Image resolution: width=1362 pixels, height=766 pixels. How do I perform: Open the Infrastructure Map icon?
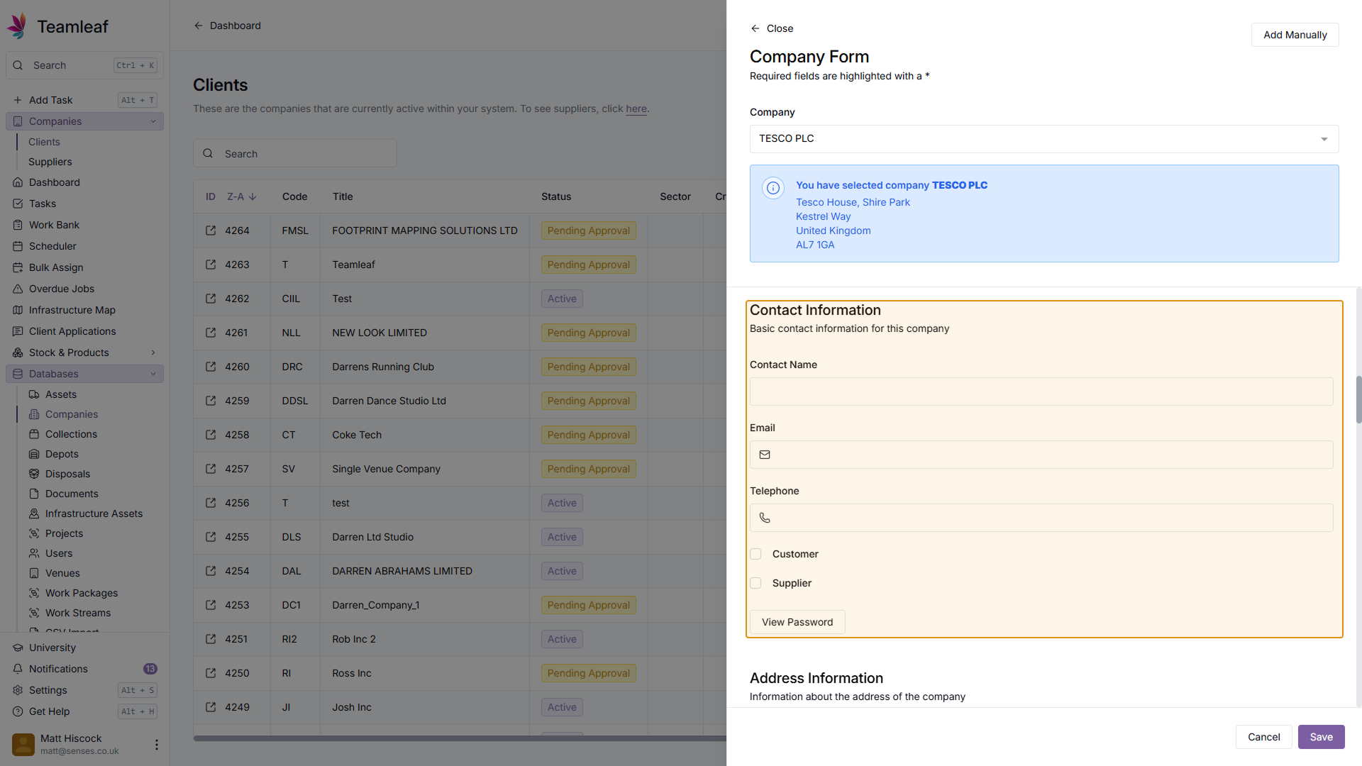click(x=18, y=310)
